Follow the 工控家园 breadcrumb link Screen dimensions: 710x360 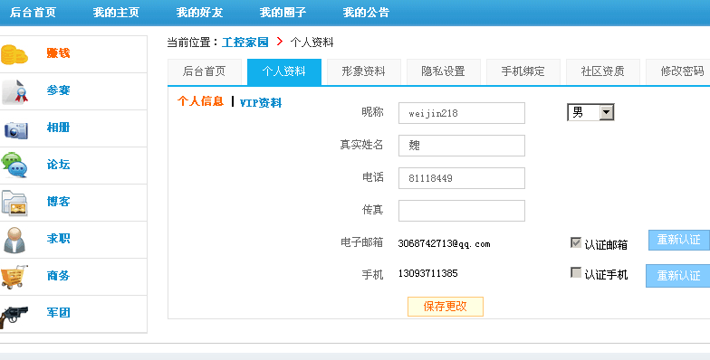[245, 43]
